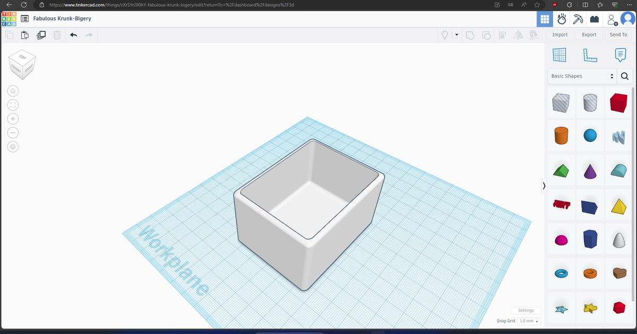Click the Align tool icon
637x334 pixels.
(502, 34)
